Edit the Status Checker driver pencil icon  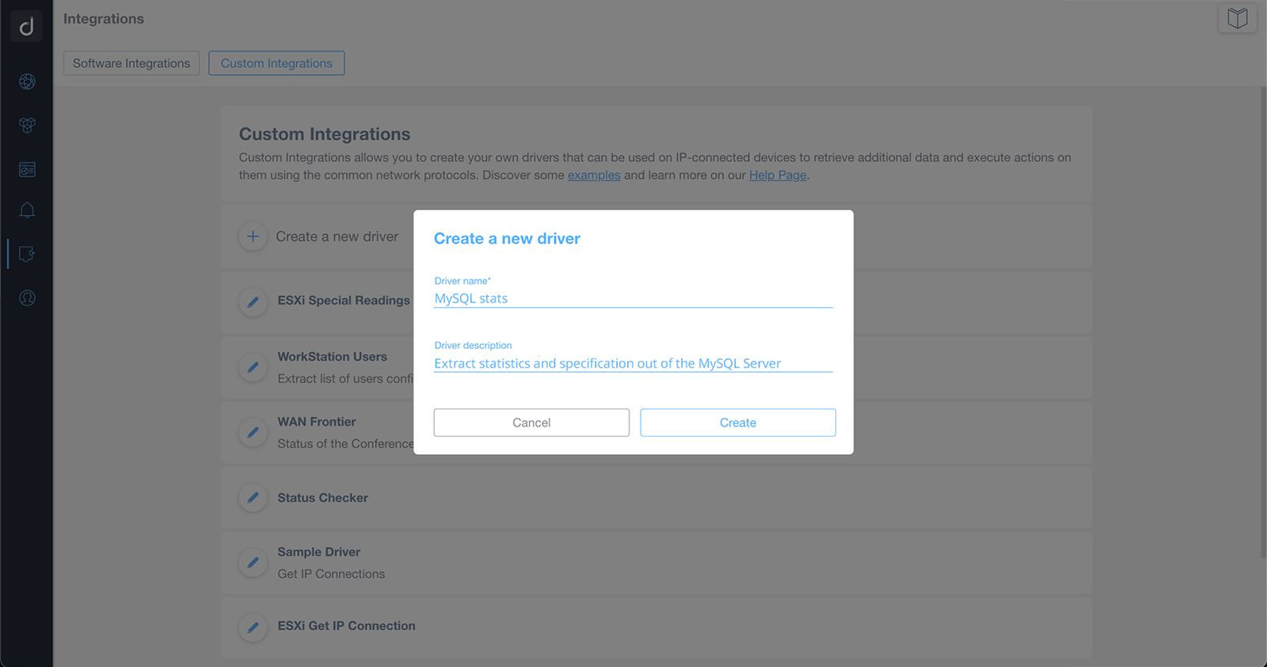(x=253, y=498)
